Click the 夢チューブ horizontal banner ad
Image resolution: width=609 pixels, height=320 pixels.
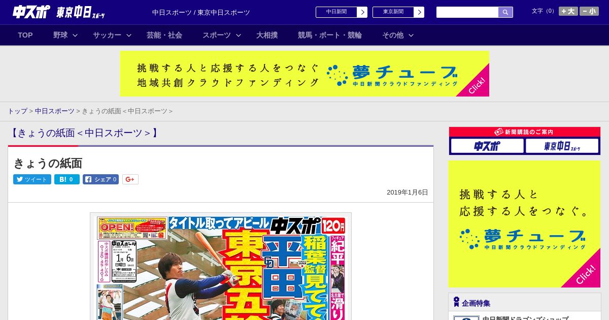[304, 74]
